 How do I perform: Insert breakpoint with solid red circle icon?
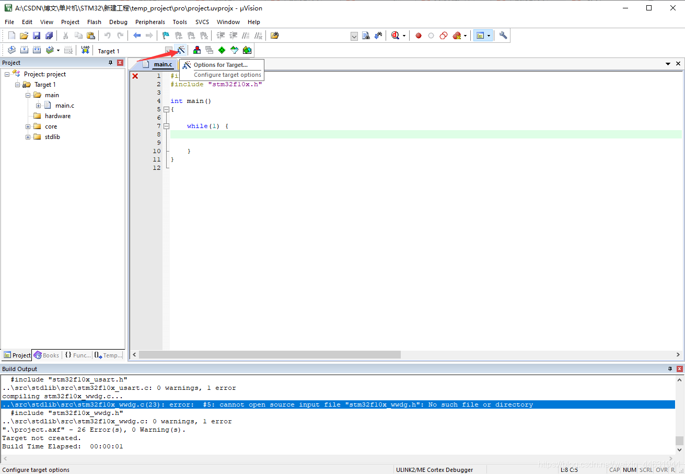419,36
